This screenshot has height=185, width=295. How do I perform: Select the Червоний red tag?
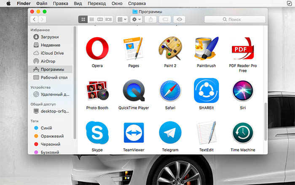(x=50, y=144)
